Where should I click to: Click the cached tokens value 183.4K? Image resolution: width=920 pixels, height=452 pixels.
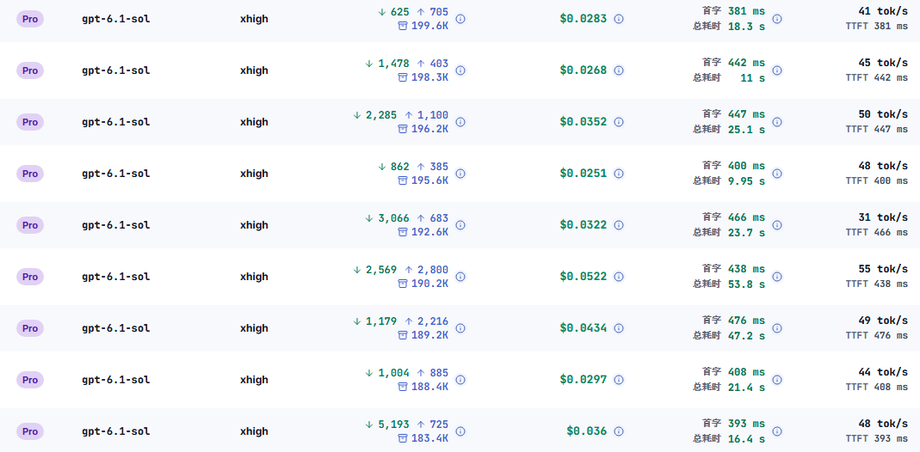pos(429,438)
